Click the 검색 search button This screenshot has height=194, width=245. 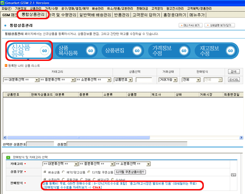point(234,72)
